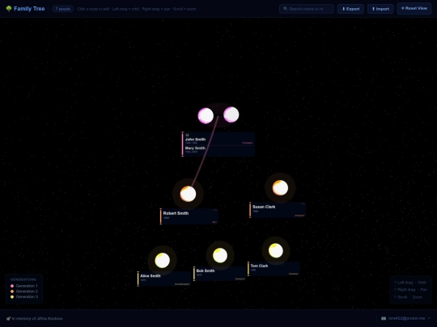Click the ring icon above John Smith
This screenshot has width=437, height=327.
click(x=187, y=135)
